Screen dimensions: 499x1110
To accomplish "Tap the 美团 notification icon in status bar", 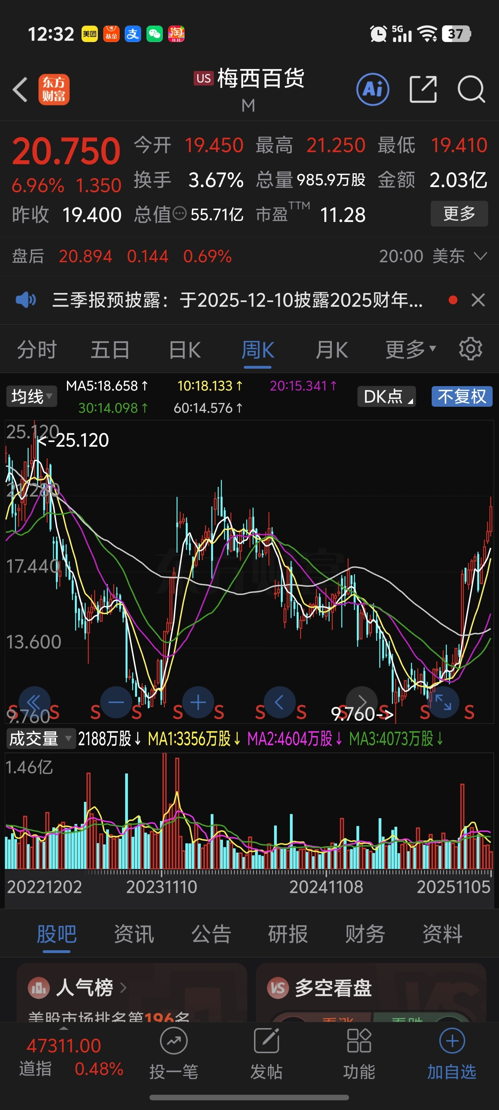I will [x=90, y=34].
